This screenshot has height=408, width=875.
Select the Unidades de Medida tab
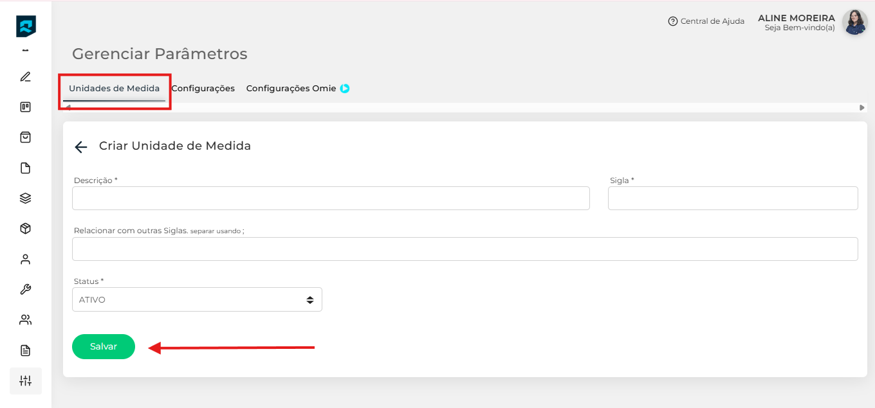(114, 89)
